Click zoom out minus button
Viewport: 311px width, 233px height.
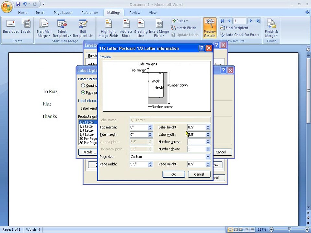click(271, 230)
